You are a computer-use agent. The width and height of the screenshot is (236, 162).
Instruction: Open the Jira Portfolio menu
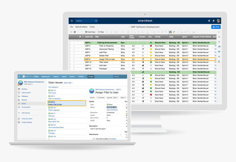(x=82, y=77)
